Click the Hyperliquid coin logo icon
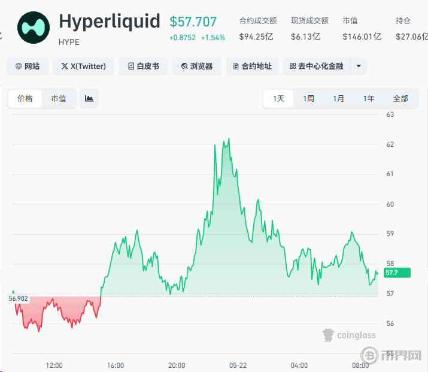Viewport: 428px width, 372px height. click(x=34, y=28)
